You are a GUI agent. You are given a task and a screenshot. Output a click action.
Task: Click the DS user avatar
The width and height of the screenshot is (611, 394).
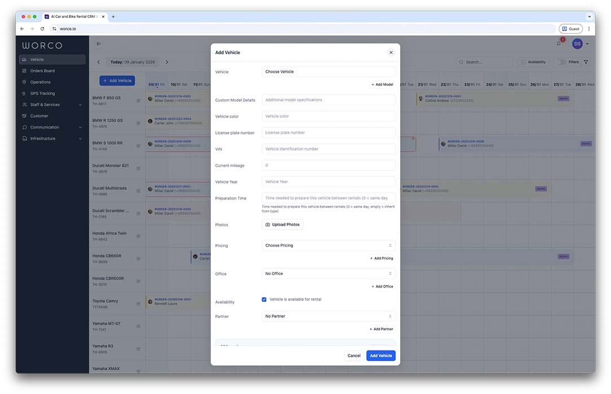pos(577,44)
